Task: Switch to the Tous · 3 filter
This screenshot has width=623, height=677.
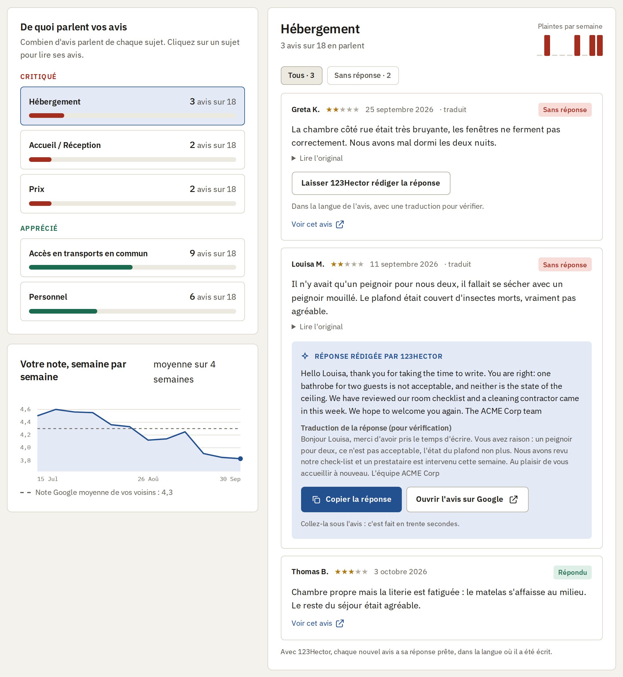Action: tap(301, 76)
